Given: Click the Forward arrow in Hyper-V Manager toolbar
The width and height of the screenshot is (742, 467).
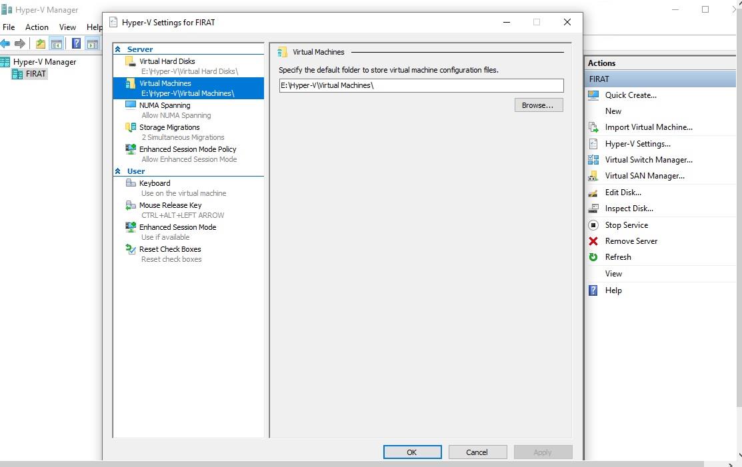Looking at the screenshot, I should pyautogui.click(x=20, y=44).
